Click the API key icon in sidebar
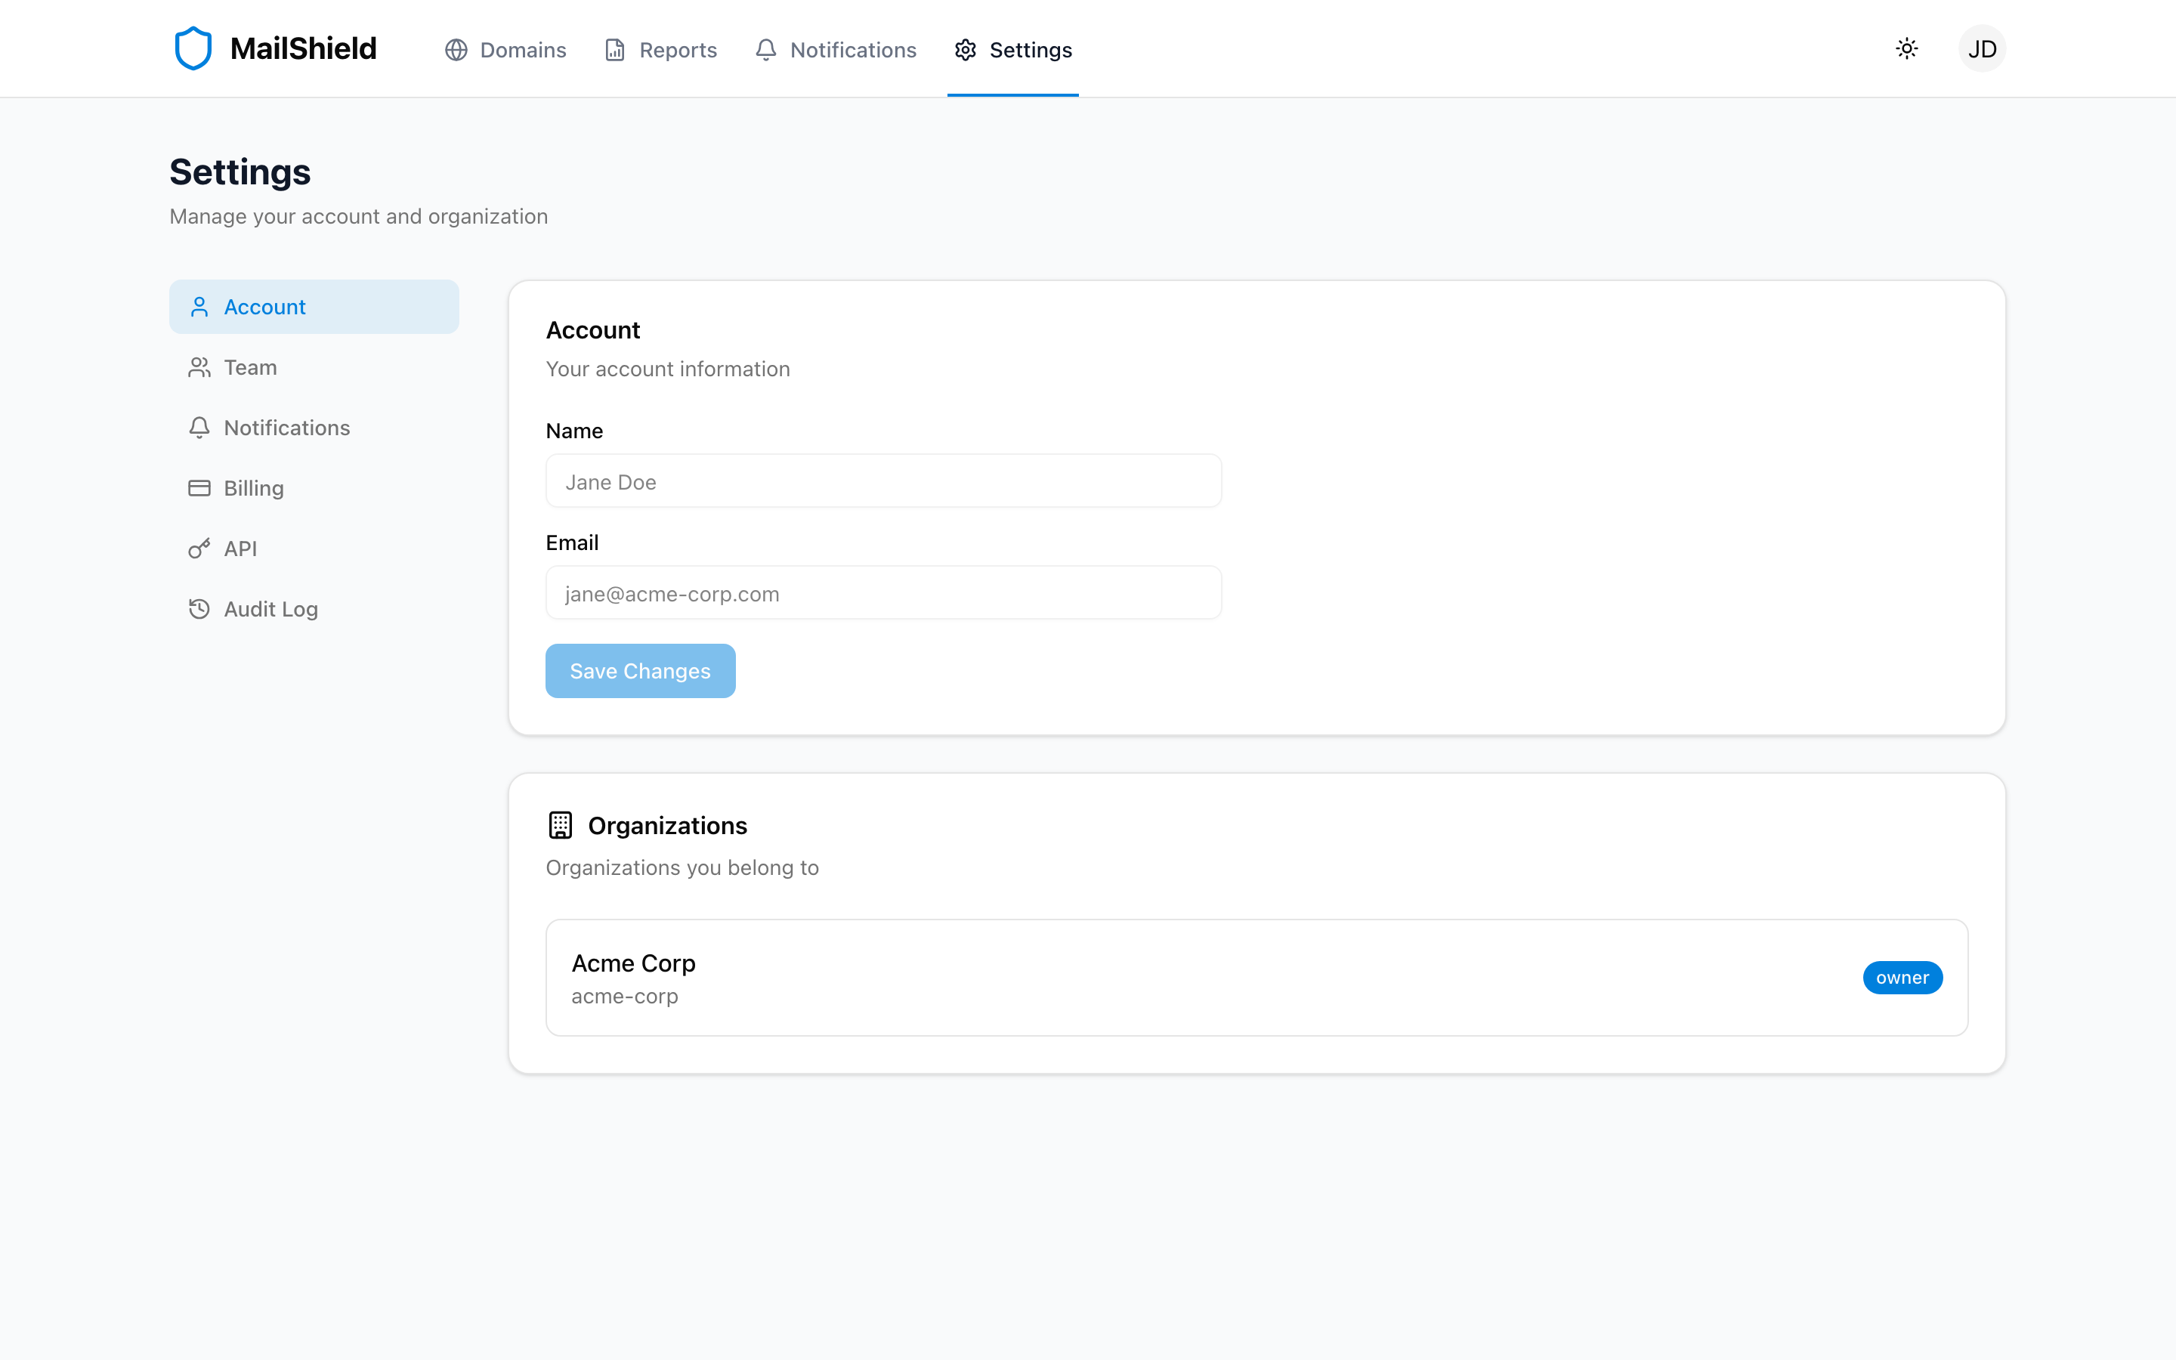The width and height of the screenshot is (2176, 1360). coord(199,548)
